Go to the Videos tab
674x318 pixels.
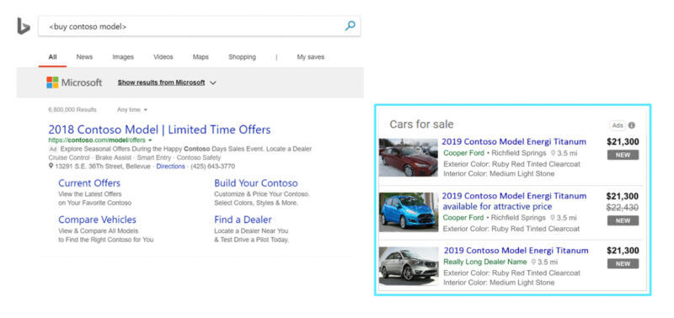click(x=163, y=56)
